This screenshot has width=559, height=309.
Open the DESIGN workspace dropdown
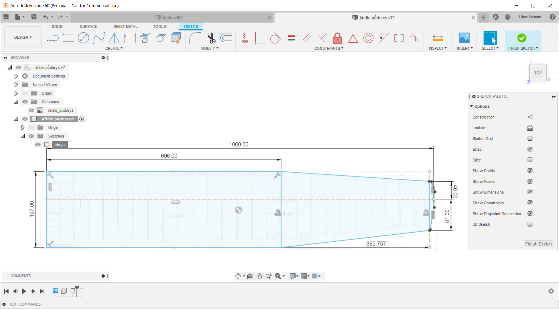[x=23, y=37]
